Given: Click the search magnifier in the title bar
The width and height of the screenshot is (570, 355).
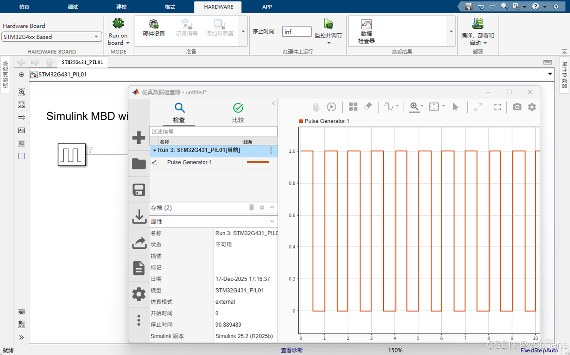Looking at the screenshot, I should click(504, 6).
